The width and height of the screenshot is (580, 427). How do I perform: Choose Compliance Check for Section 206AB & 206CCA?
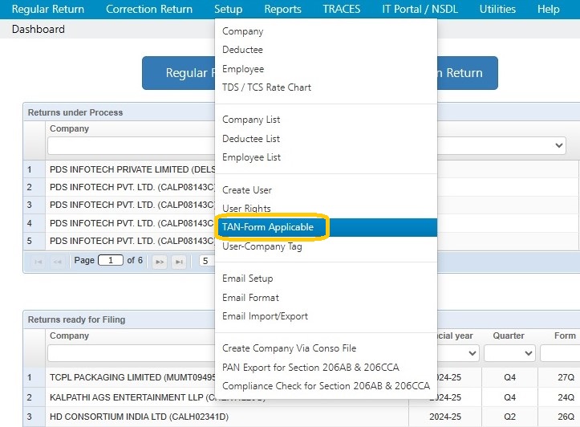point(326,386)
